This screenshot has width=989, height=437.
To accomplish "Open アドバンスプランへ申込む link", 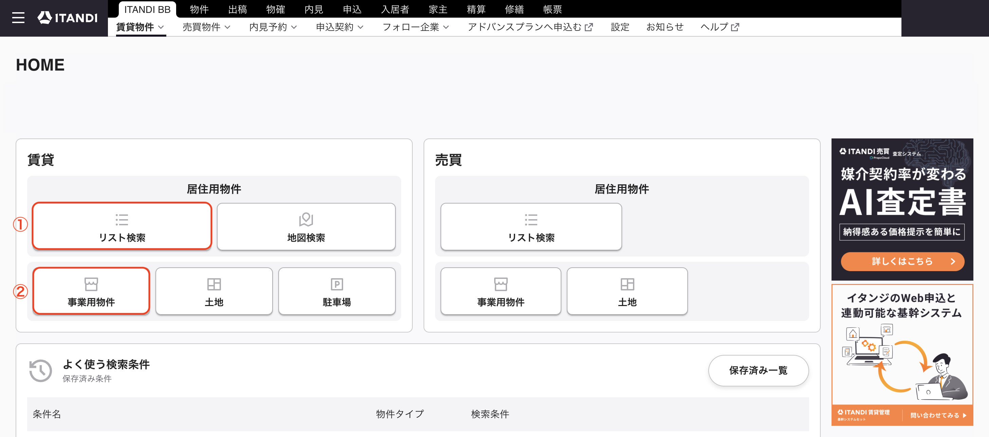I will click(x=530, y=27).
